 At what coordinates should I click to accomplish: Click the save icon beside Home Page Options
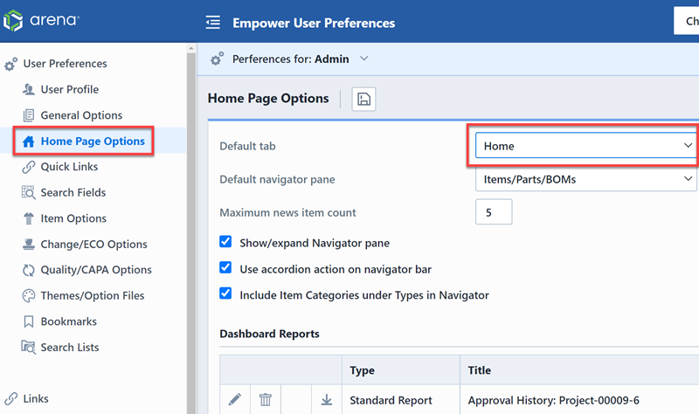pos(364,100)
